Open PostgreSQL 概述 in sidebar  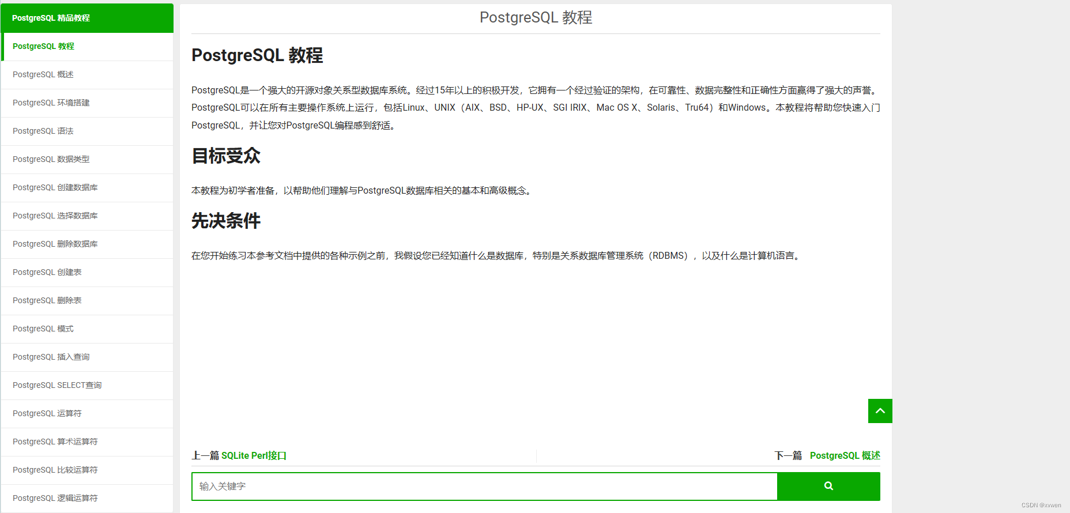tap(87, 75)
